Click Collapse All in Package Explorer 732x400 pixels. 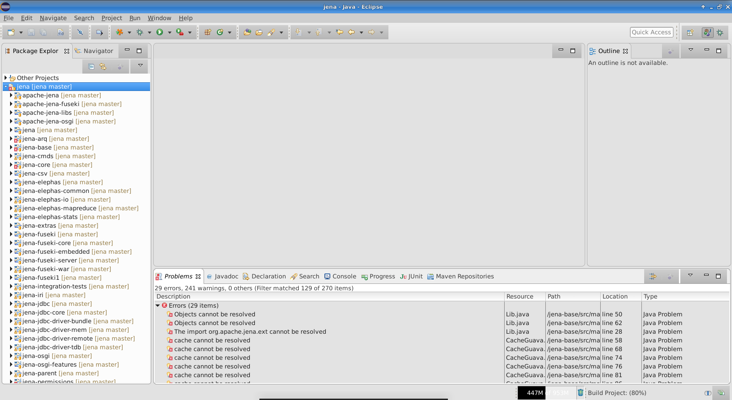[x=91, y=67]
